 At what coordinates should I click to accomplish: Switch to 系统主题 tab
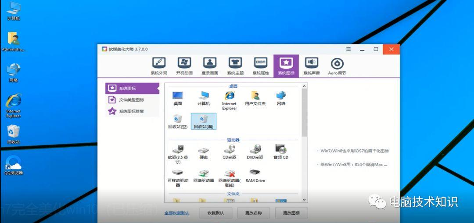pos(235,66)
